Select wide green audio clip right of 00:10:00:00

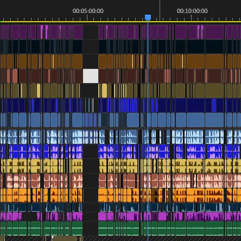click(x=195, y=229)
